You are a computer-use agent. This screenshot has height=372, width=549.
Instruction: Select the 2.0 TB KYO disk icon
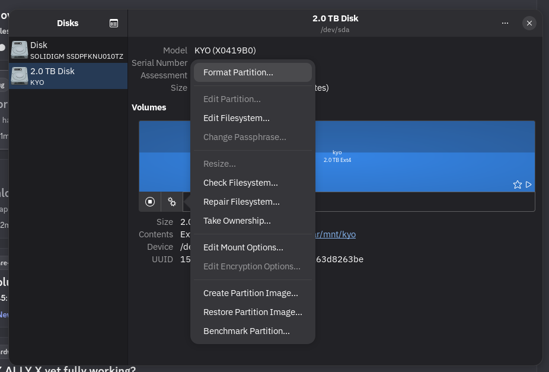[20, 76]
